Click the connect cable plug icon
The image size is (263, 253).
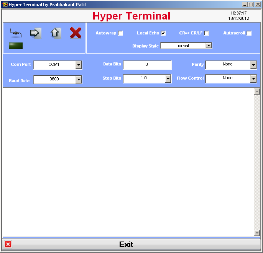(x=15, y=33)
